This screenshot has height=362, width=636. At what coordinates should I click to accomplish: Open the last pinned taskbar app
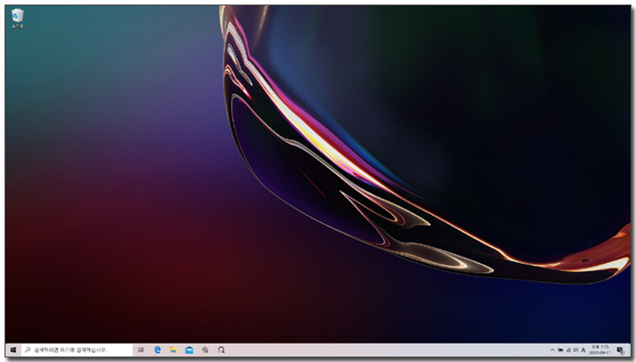click(221, 350)
